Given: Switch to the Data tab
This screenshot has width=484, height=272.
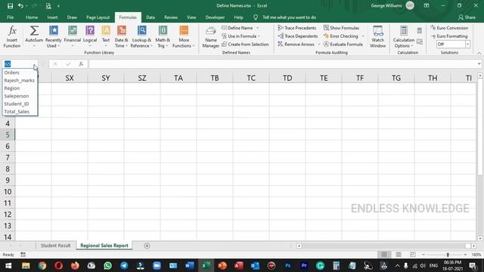Looking at the screenshot, I should coord(150,17).
